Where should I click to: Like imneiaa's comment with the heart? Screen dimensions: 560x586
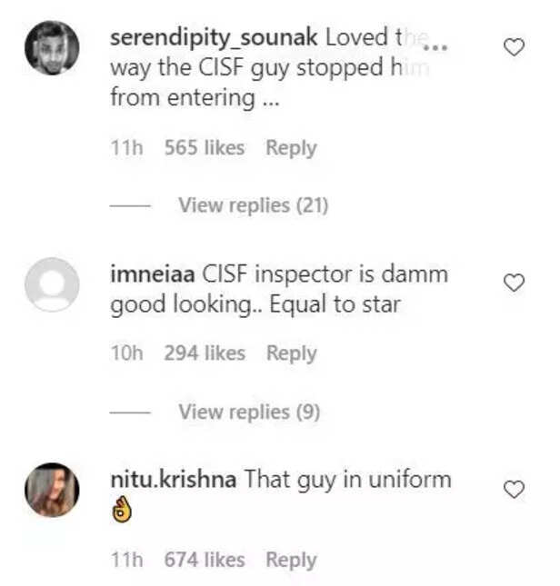click(x=514, y=283)
